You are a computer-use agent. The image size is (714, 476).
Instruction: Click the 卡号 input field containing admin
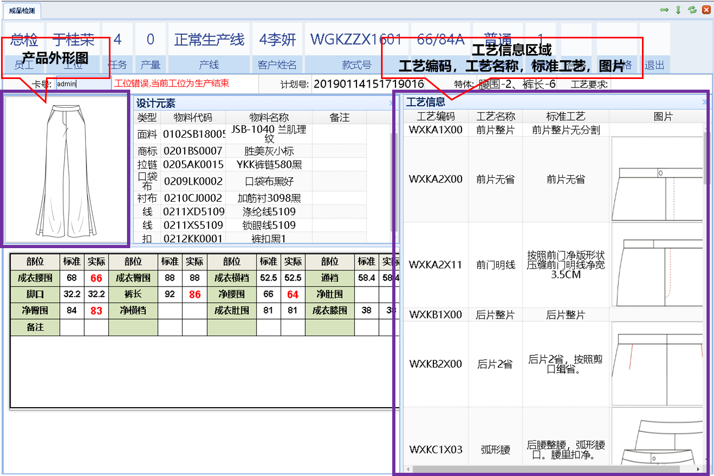point(83,84)
